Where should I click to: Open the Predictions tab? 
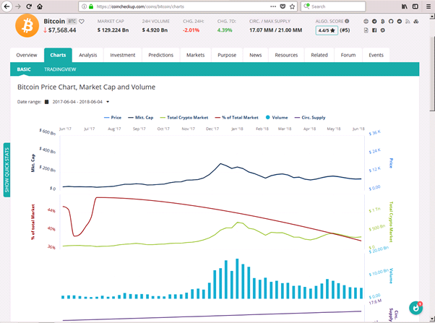(x=160, y=55)
